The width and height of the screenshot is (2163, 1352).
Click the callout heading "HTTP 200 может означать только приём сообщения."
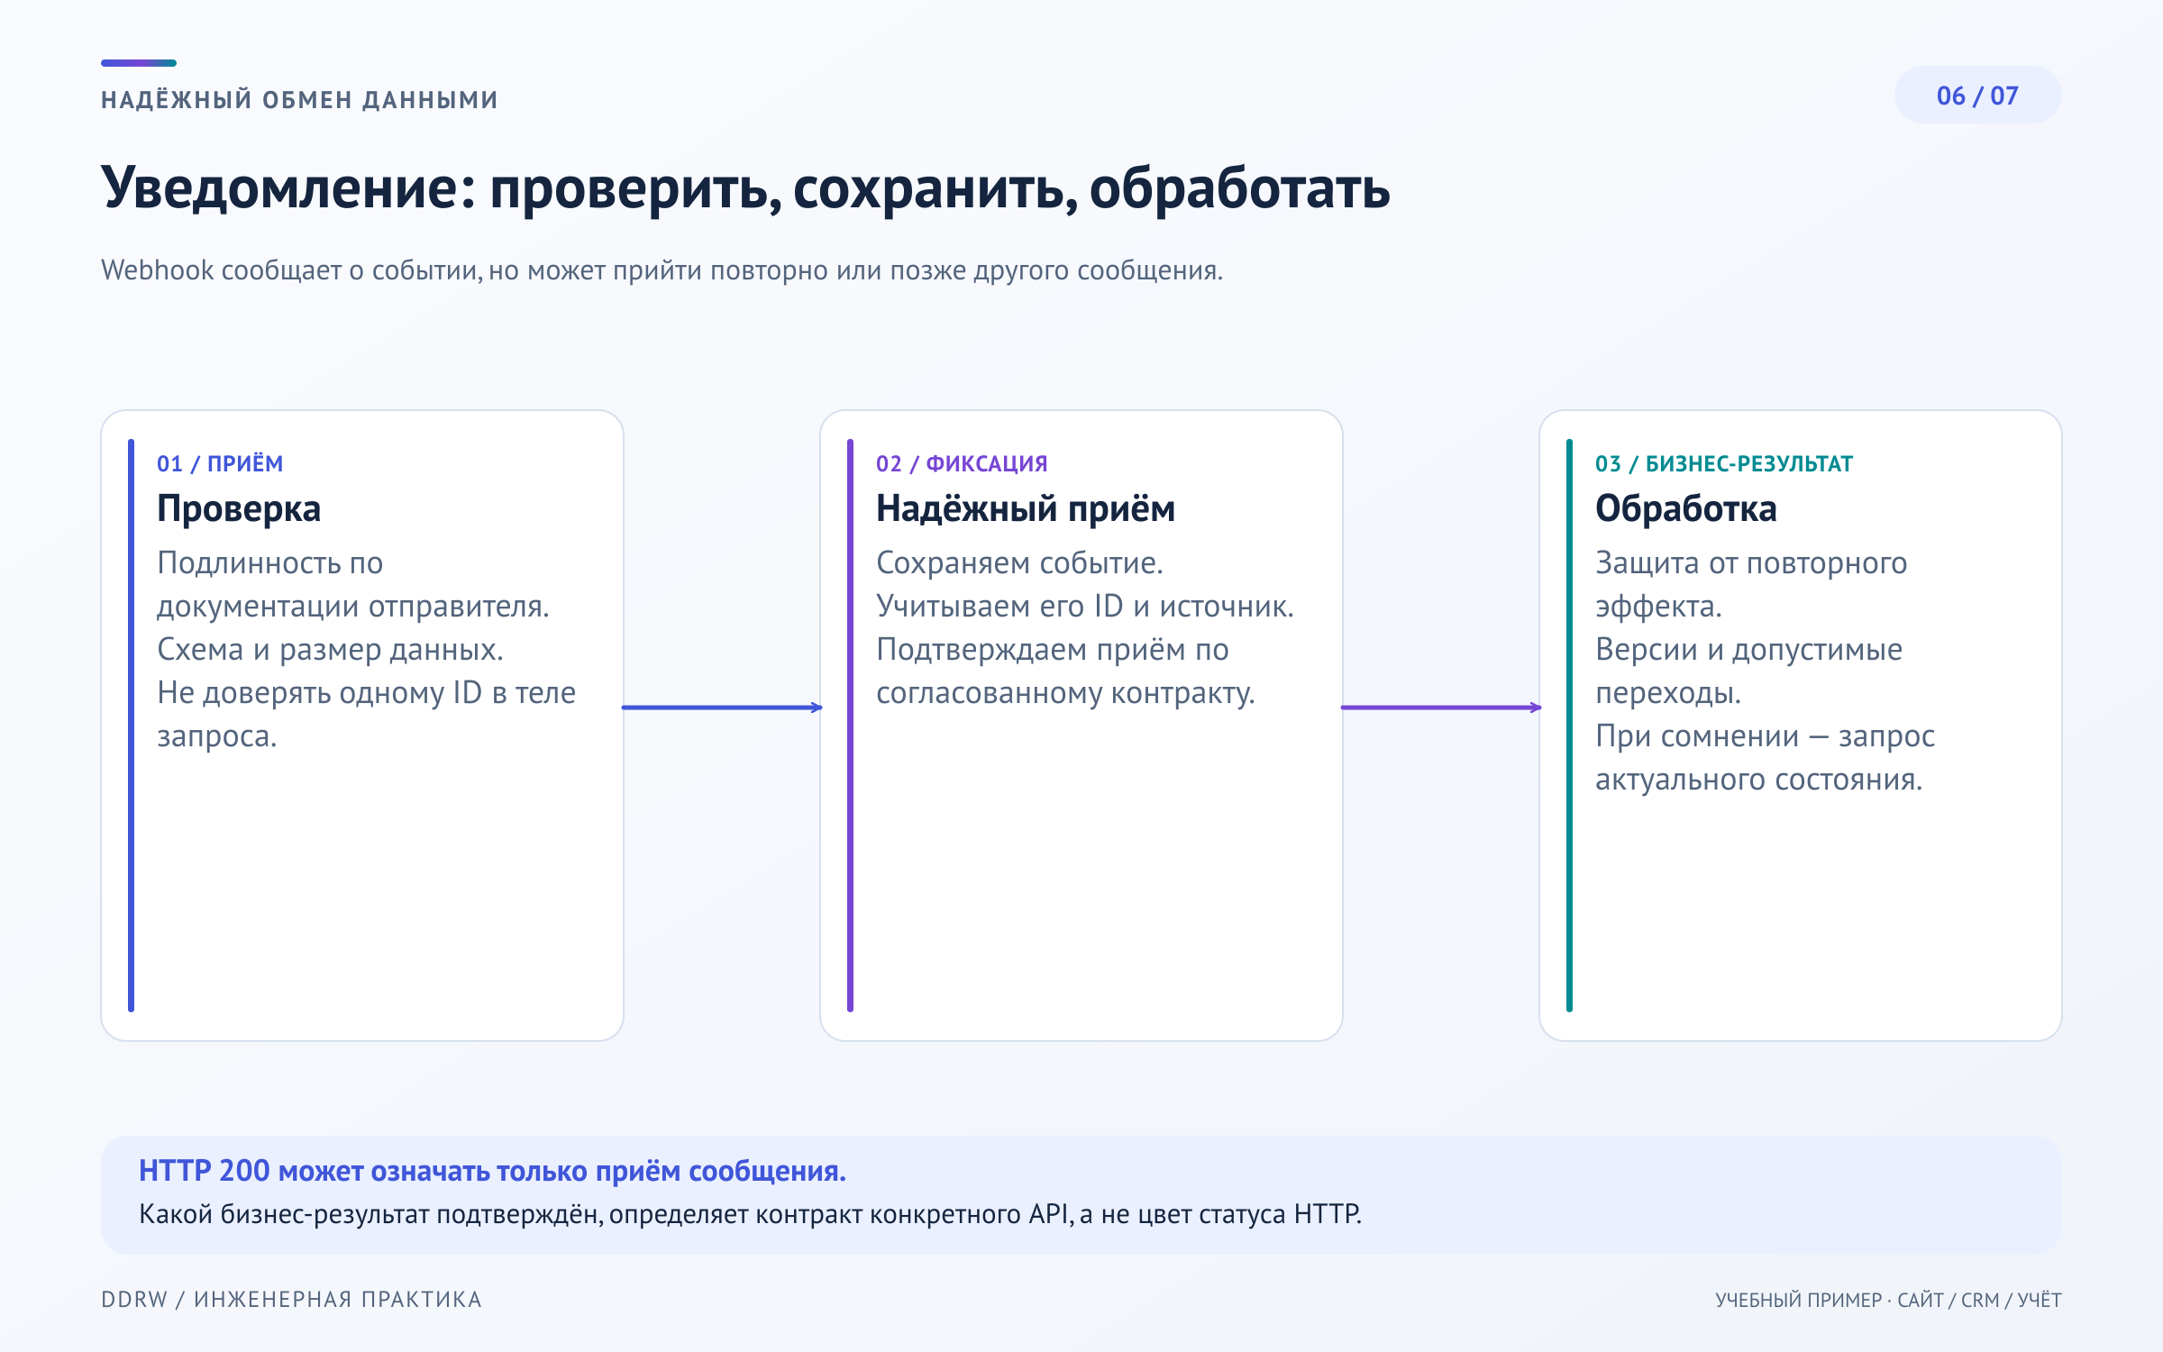(492, 1171)
